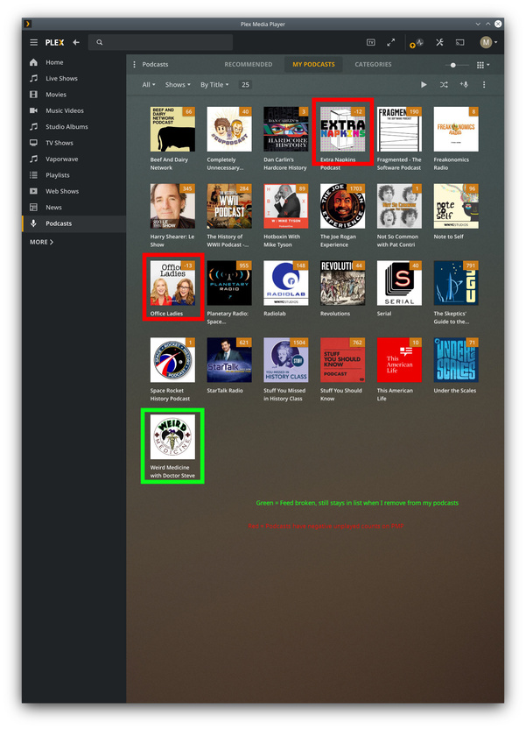Viewport: 526px width, 729px height.
Task: Switch to the MY PODCASTS tab
Action: (x=313, y=65)
